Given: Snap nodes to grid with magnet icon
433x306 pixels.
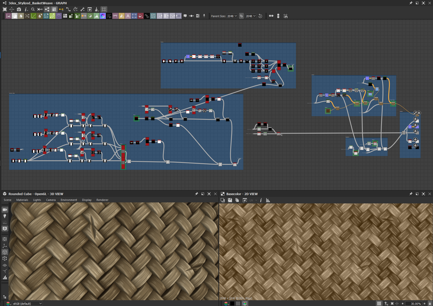Looking at the screenshot, I should tap(286, 16).
